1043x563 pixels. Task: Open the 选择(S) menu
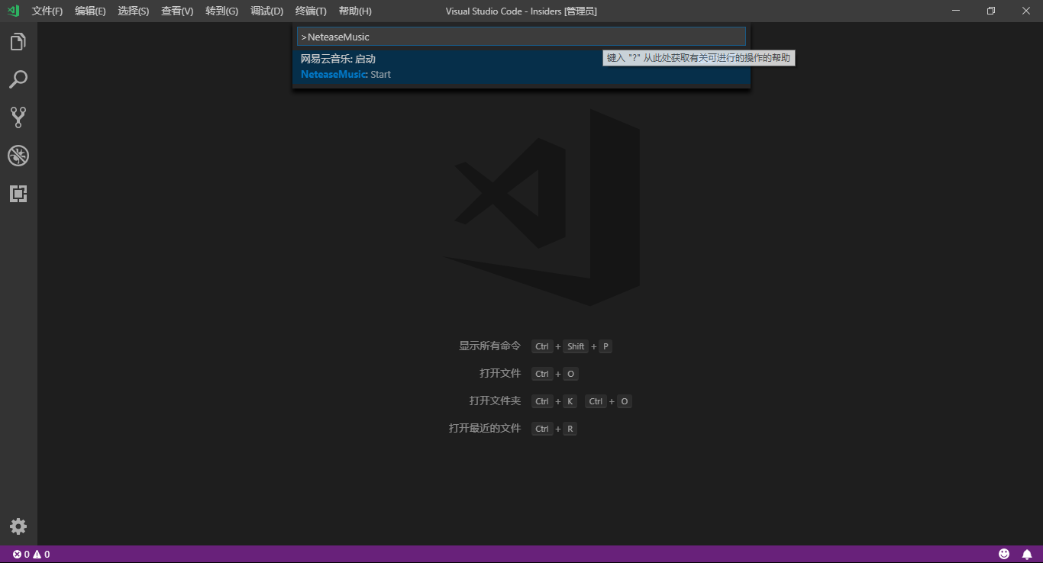134,11
